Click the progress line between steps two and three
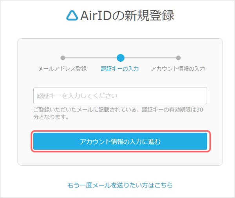235x198 pixels. [x=150, y=58]
